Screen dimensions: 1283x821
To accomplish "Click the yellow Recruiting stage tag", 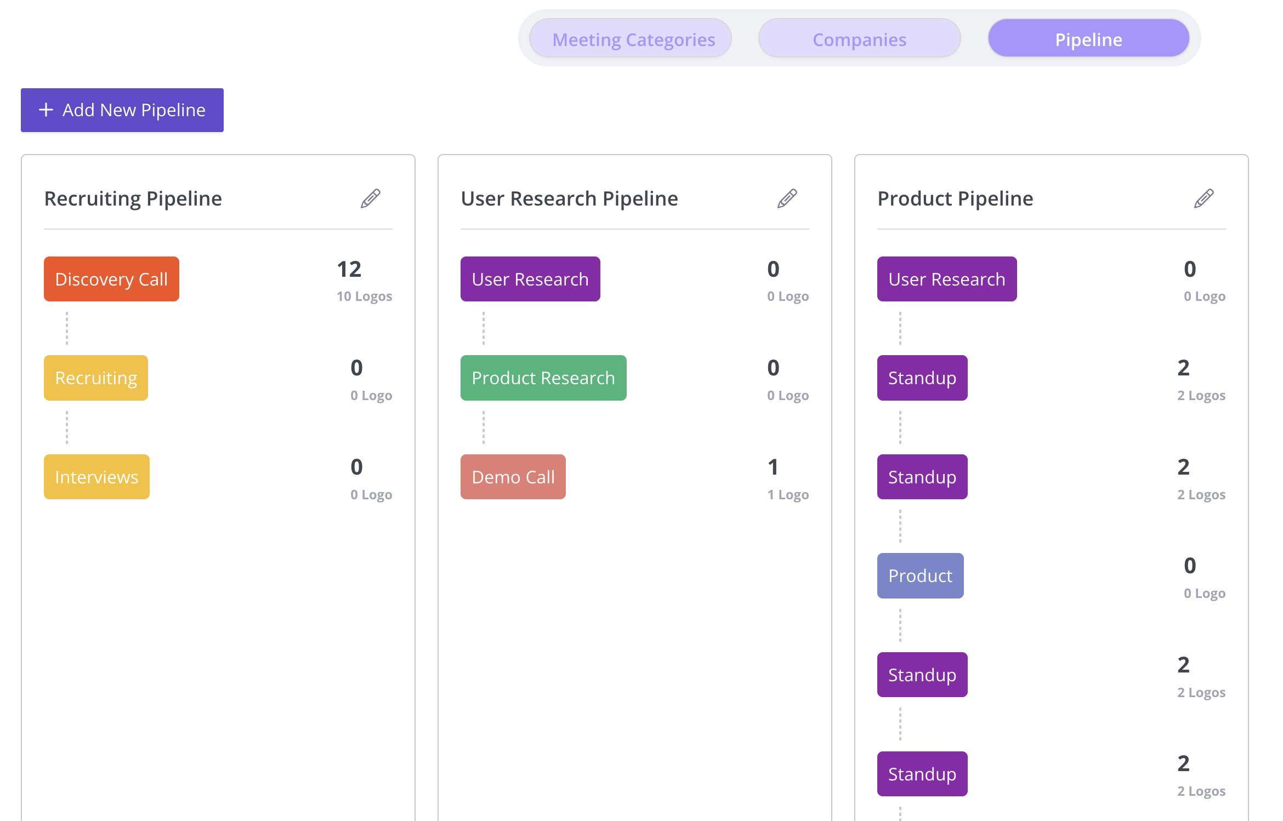I will click(96, 378).
